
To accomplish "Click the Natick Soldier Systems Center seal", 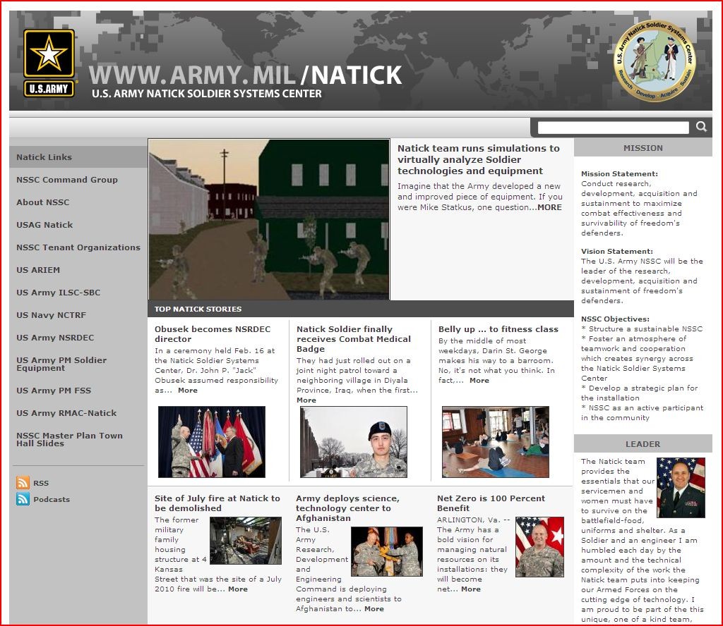I will (655, 61).
